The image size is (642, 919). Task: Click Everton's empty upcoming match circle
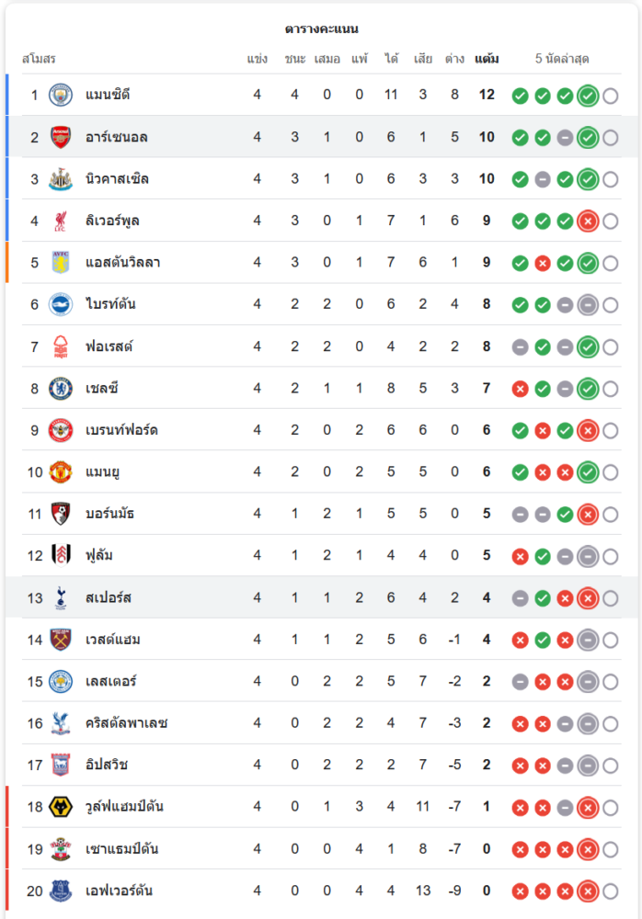tap(610, 891)
